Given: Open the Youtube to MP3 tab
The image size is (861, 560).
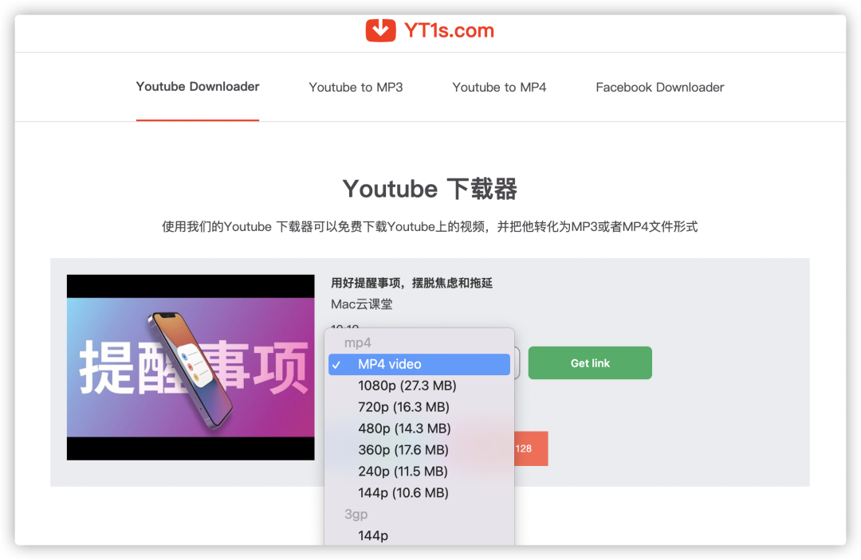Looking at the screenshot, I should tap(356, 87).
